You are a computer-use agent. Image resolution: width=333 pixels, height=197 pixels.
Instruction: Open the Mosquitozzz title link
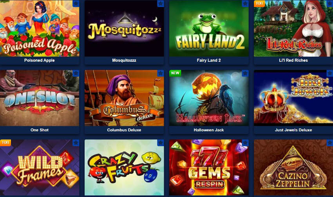124,60
